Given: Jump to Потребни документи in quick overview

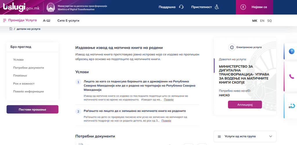Looking at the screenshot, I should point(29,68).
